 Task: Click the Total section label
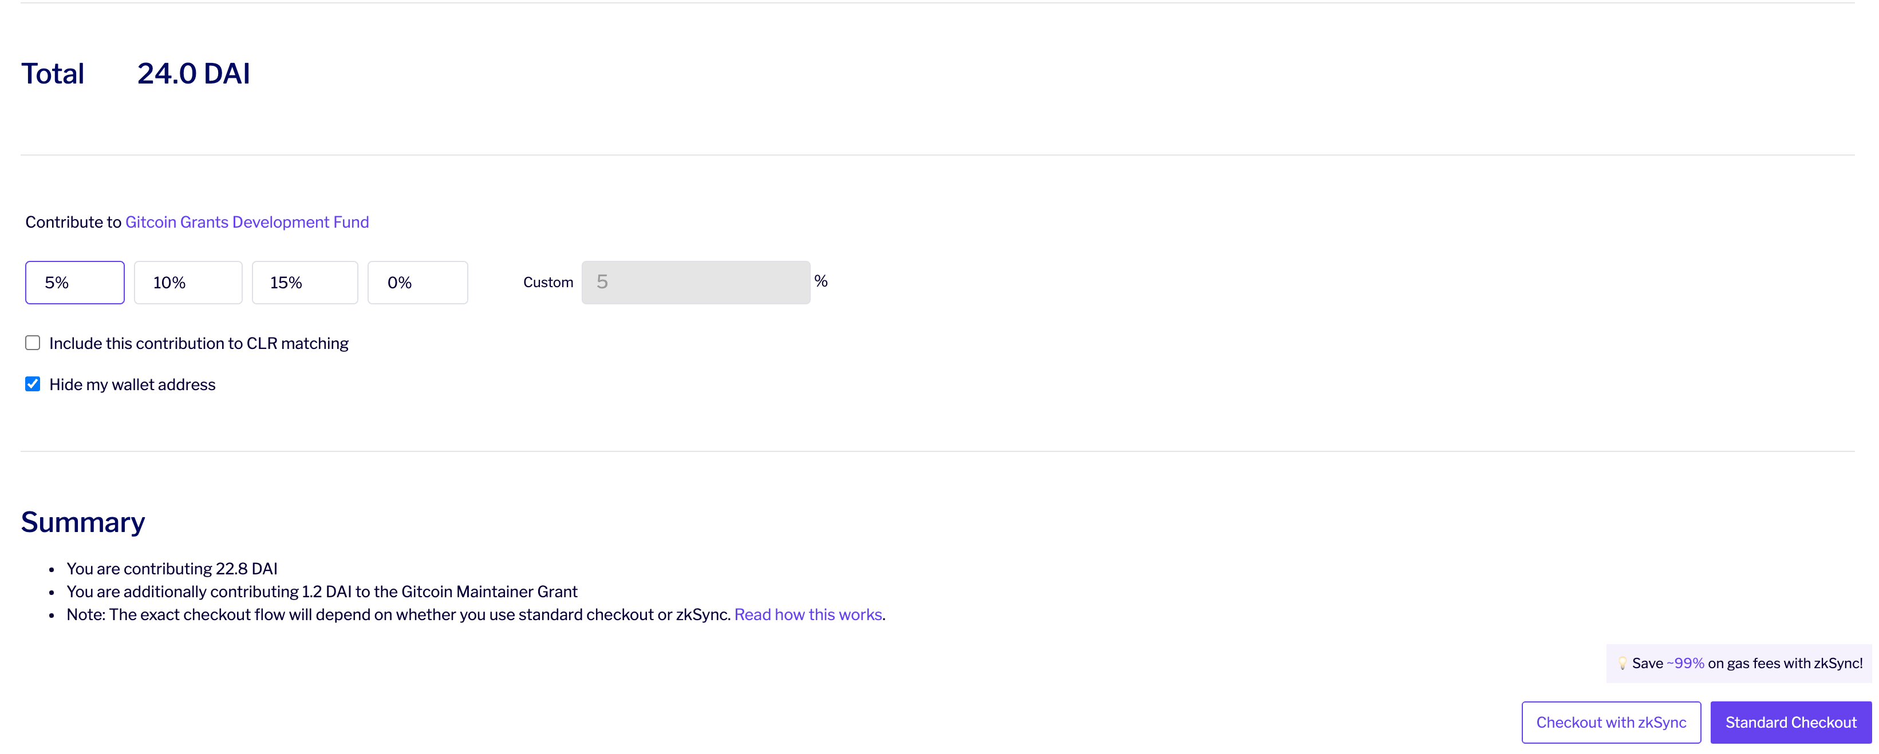pyautogui.click(x=53, y=73)
